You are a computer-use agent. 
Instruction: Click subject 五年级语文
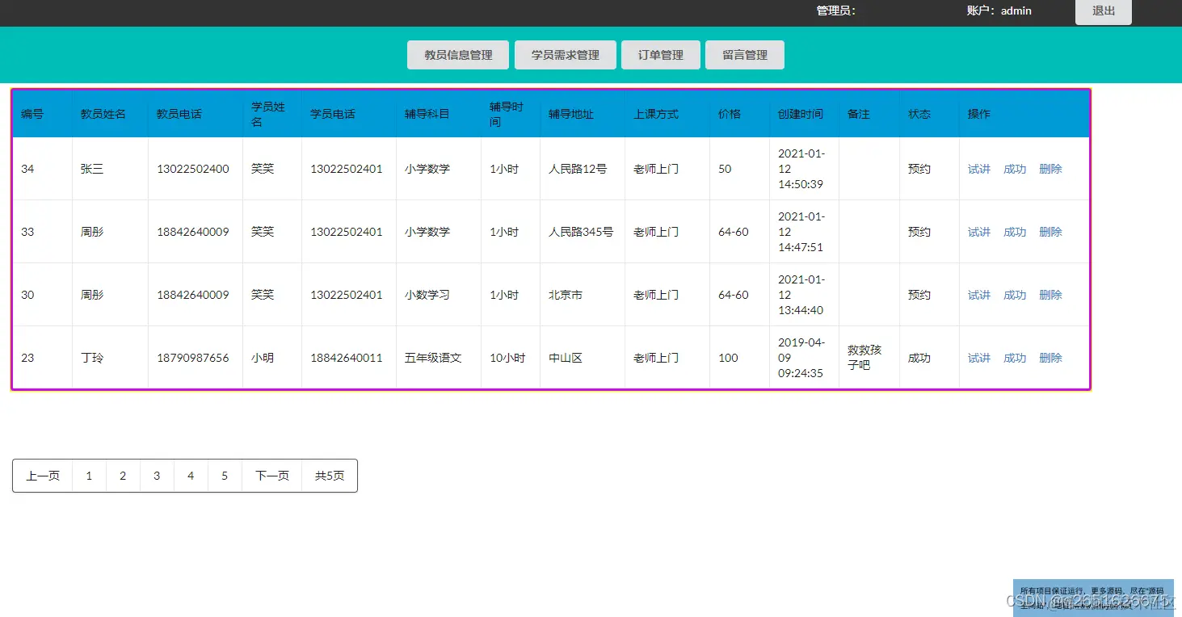coord(433,358)
